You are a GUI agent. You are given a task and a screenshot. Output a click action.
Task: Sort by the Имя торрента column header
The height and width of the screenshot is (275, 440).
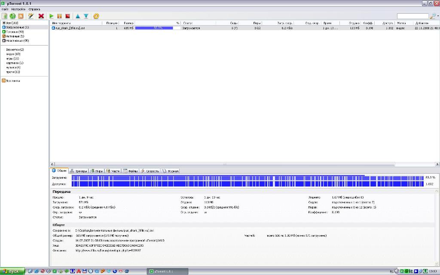pos(76,23)
